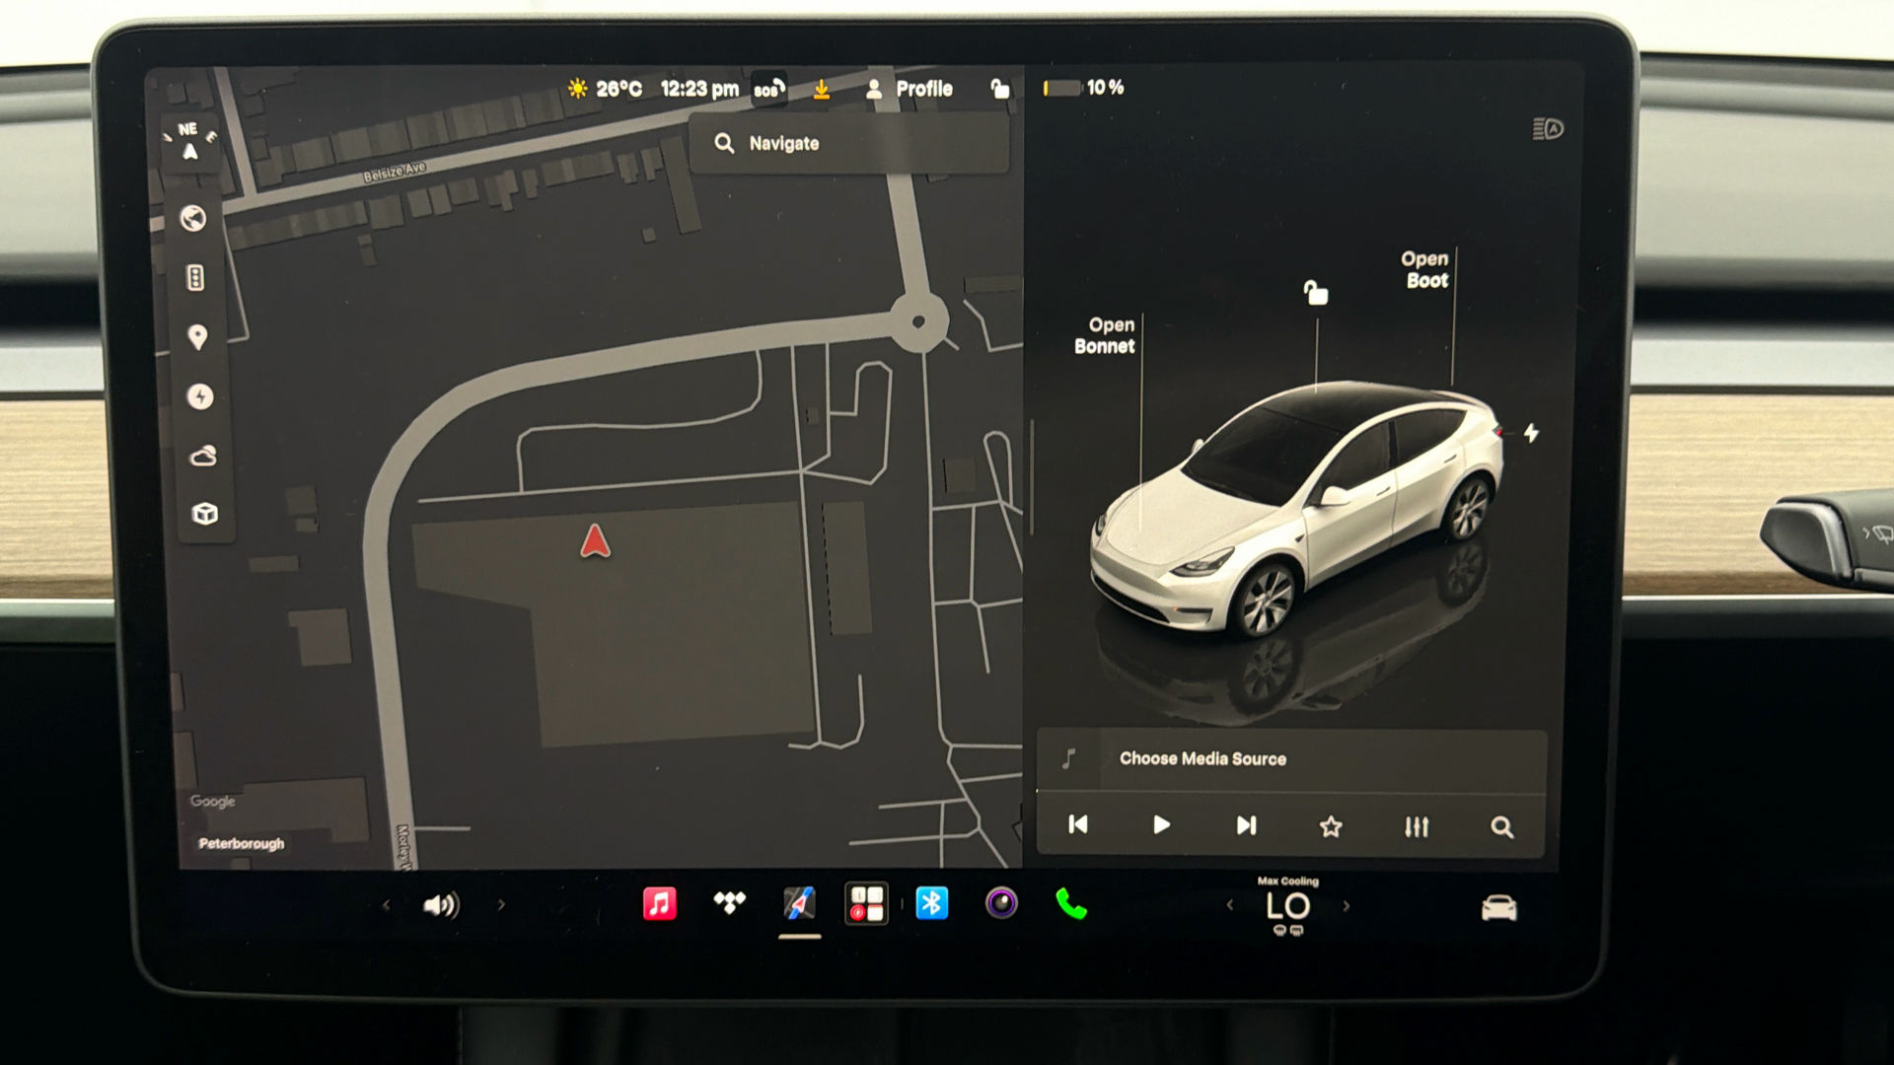Screen dimensions: 1894x1065
Task: Show charging stations on map
Action: click(x=200, y=396)
